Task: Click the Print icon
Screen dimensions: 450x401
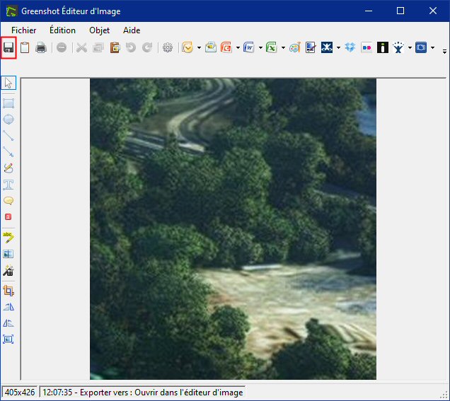Action: click(41, 47)
